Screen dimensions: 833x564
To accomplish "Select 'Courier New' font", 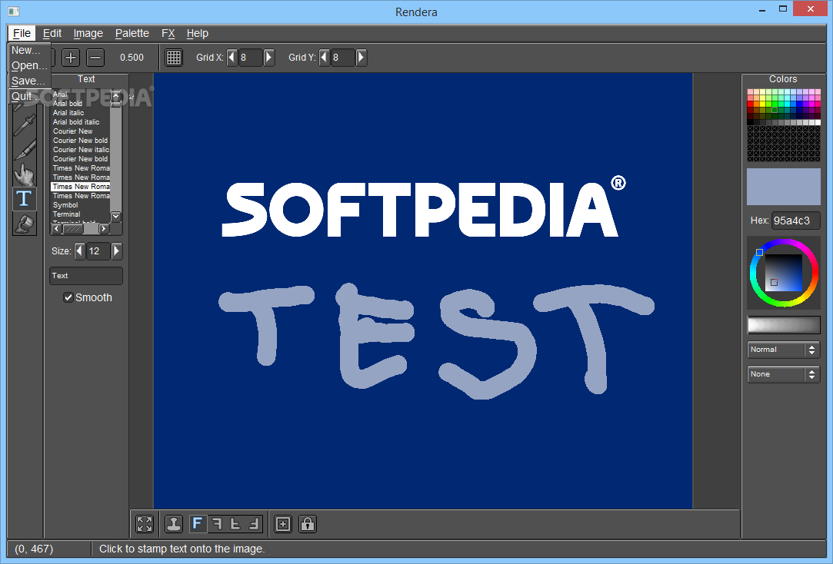I will coord(80,131).
